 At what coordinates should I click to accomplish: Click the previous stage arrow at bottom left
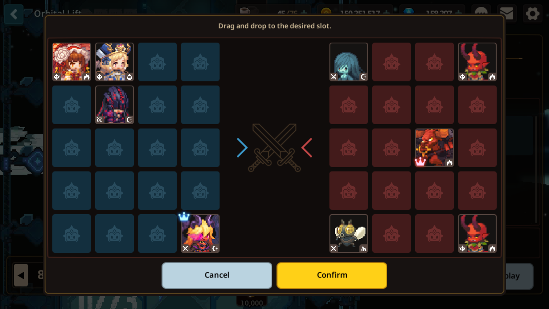tap(21, 275)
